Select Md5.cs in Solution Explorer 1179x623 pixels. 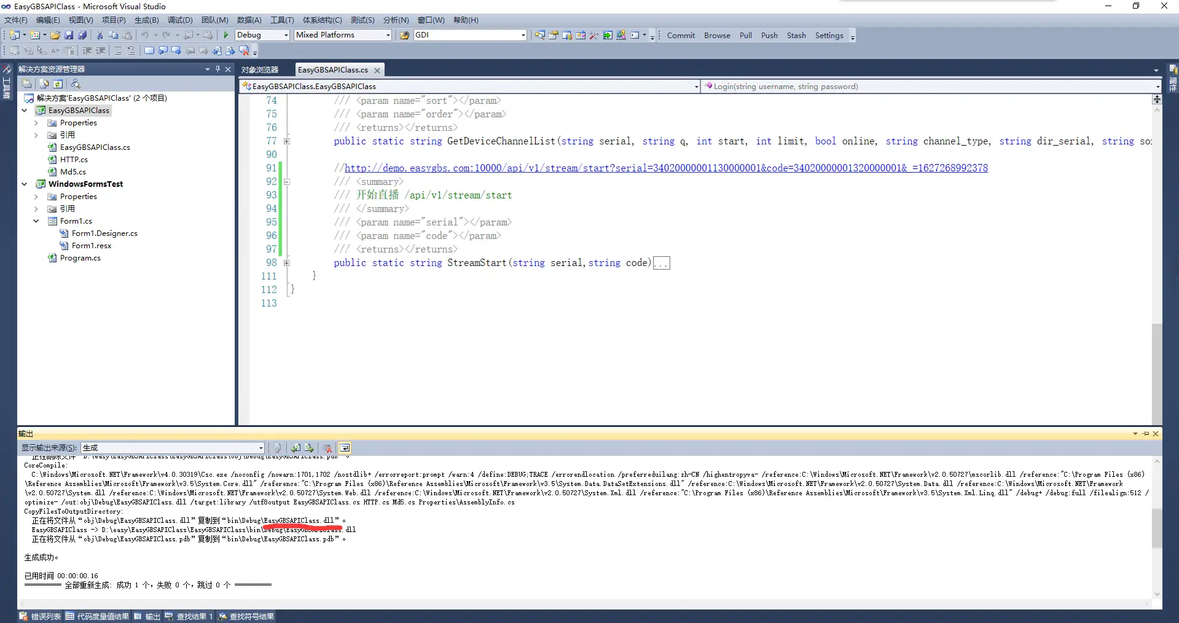[72, 172]
